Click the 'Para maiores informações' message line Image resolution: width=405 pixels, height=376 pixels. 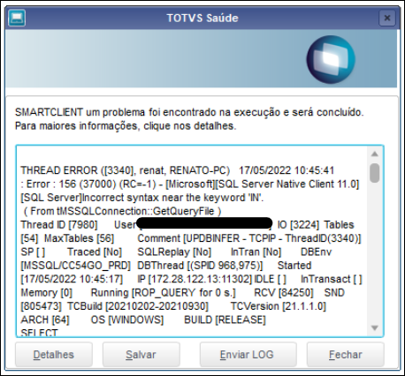click(x=126, y=126)
